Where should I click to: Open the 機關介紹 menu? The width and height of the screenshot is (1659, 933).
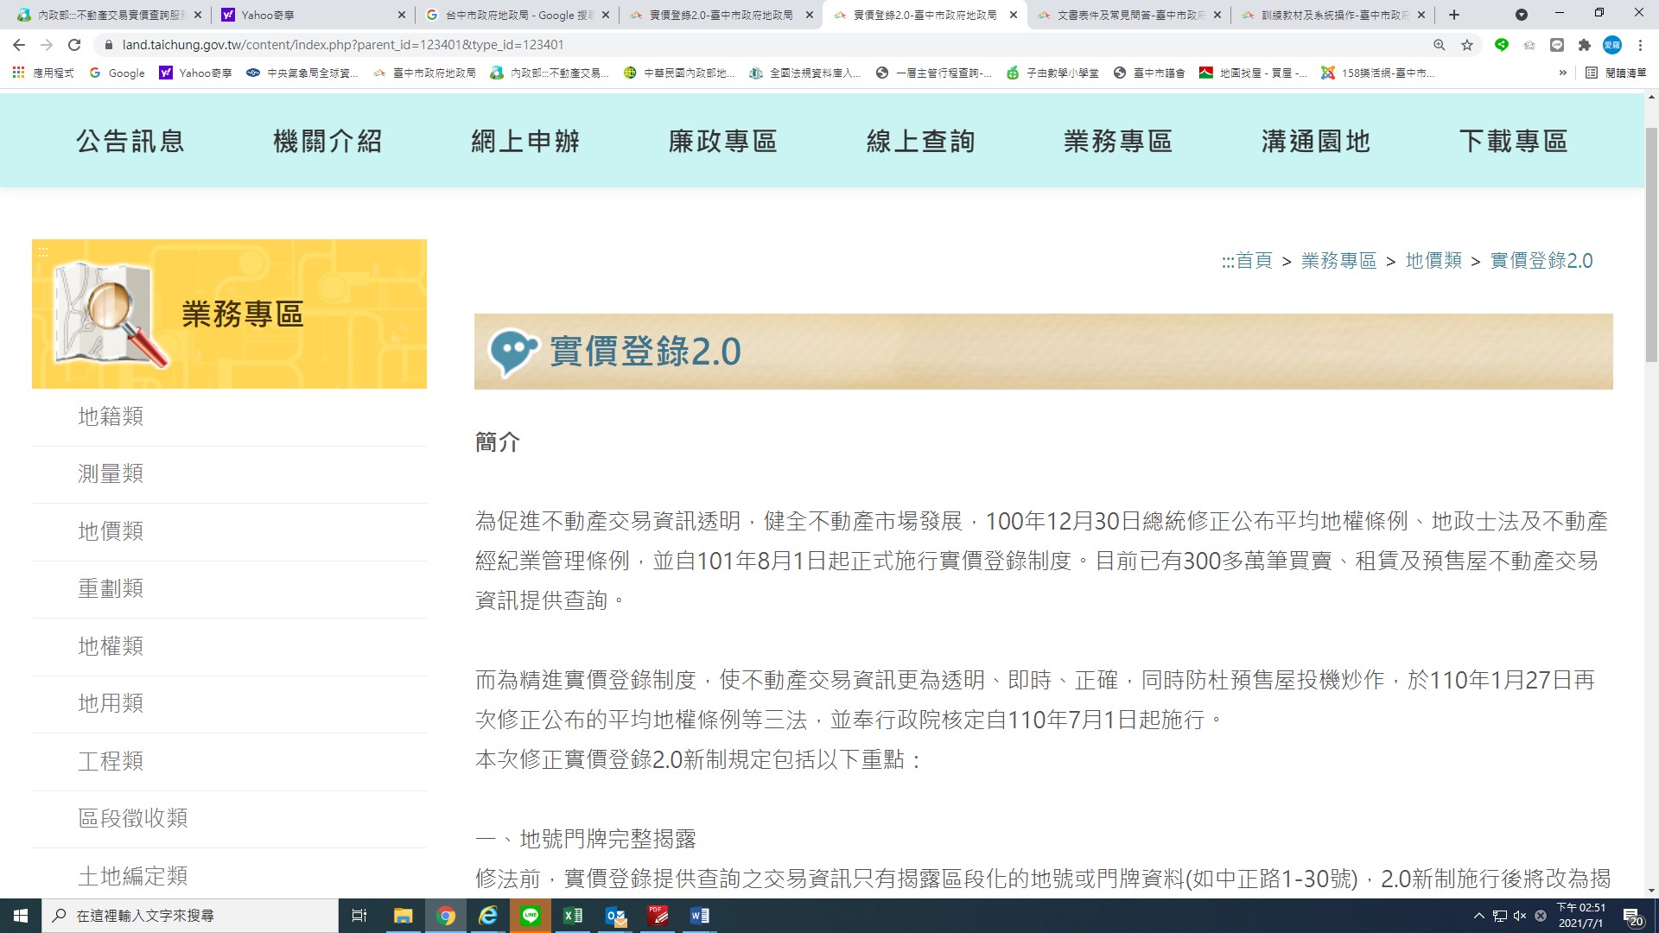point(327,141)
